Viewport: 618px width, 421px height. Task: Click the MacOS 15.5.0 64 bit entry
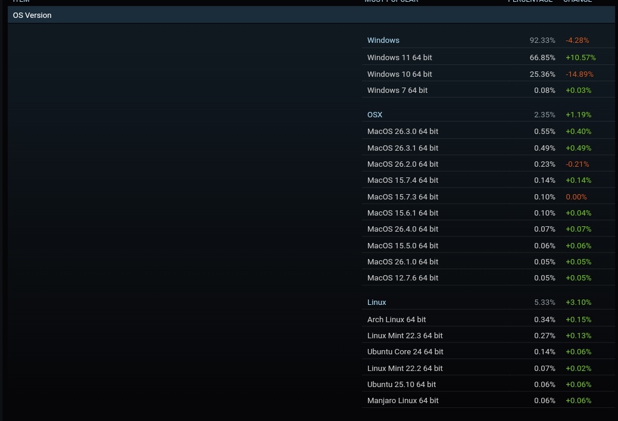click(402, 245)
